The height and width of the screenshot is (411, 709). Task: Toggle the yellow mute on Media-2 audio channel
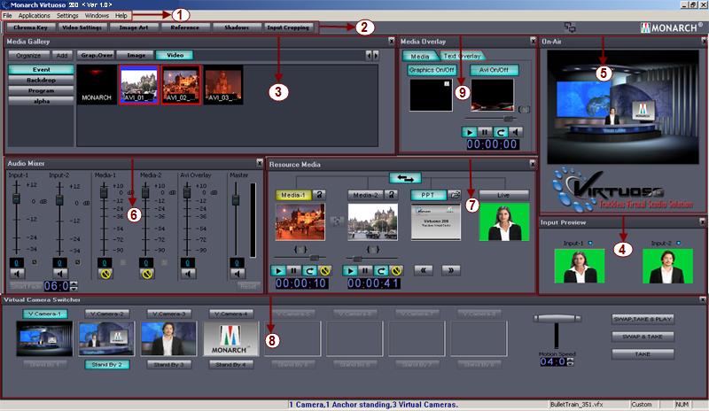(x=146, y=274)
